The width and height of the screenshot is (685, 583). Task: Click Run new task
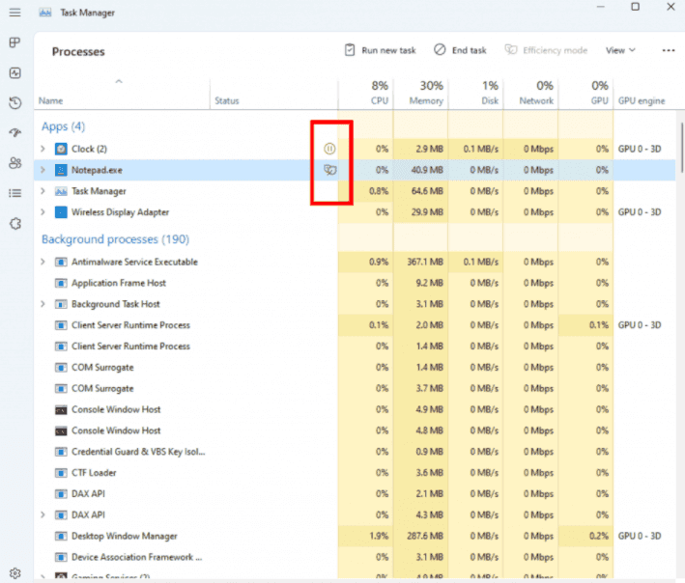[380, 50]
